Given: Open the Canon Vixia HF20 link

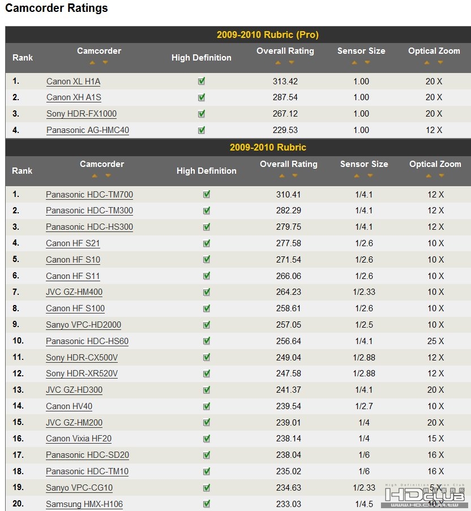Looking at the screenshot, I should (x=79, y=439).
